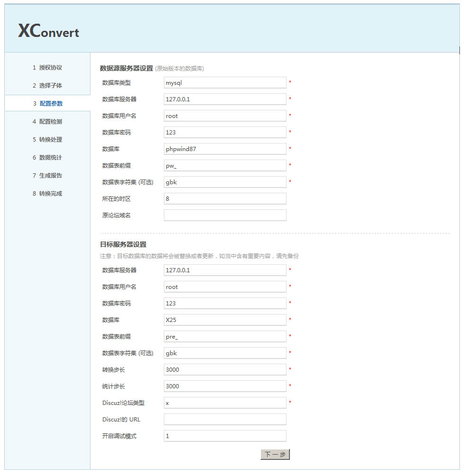Click target database field containing X25

pyautogui.click(x=225, y=320)
